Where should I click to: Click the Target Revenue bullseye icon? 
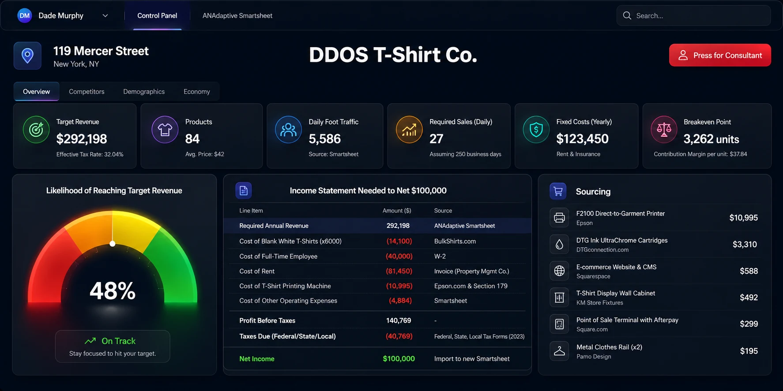(36, 130)
